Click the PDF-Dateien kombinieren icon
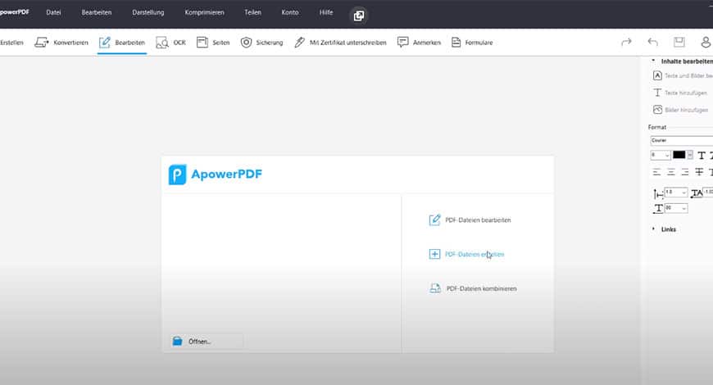 point(435,288)
